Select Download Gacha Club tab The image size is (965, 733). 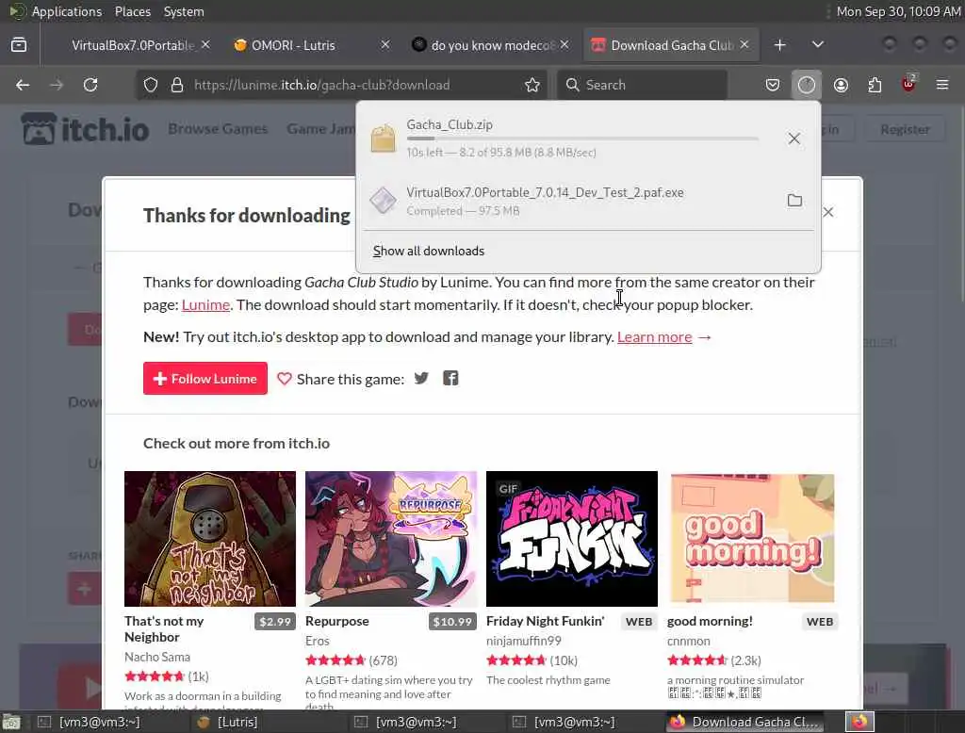671,45
